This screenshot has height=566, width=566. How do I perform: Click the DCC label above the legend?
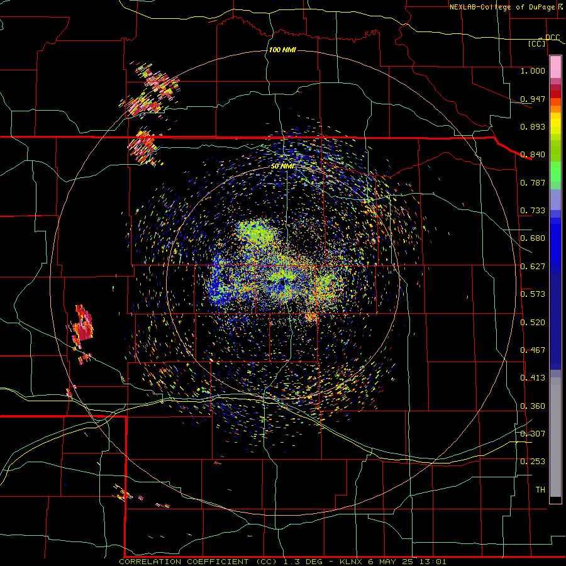[x=552, y=37]
